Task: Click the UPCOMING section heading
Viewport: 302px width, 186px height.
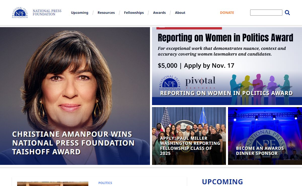Action: 222,182
